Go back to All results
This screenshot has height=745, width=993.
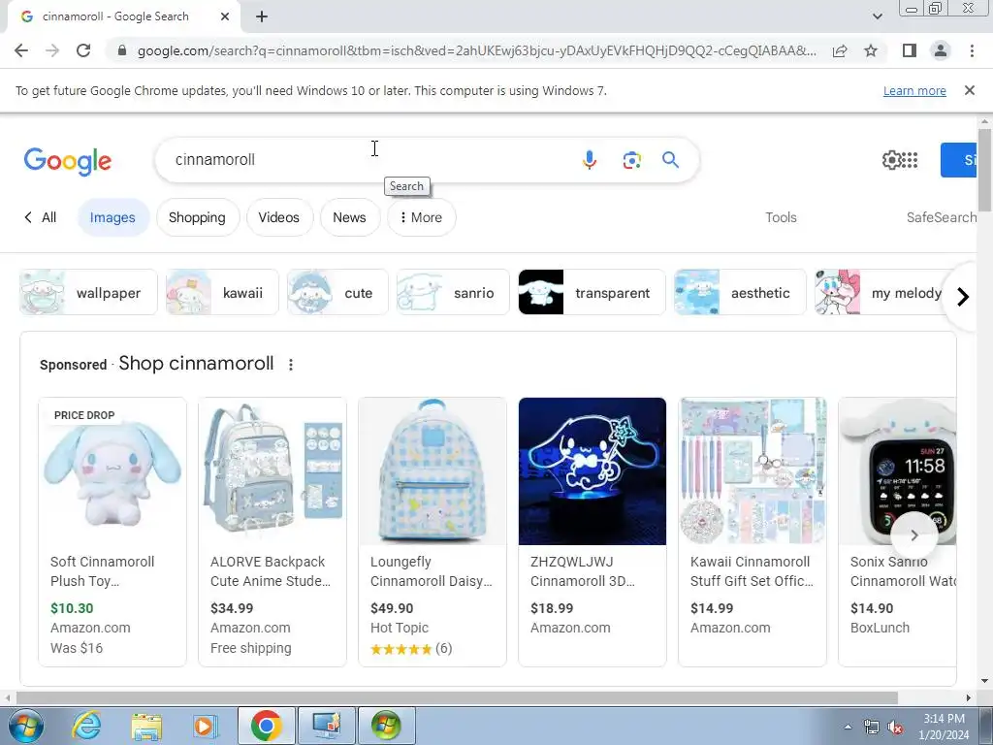click(40, 217)
